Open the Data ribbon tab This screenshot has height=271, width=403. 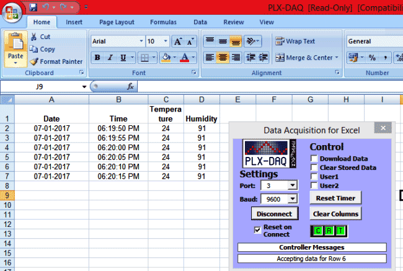pos(200,22)
